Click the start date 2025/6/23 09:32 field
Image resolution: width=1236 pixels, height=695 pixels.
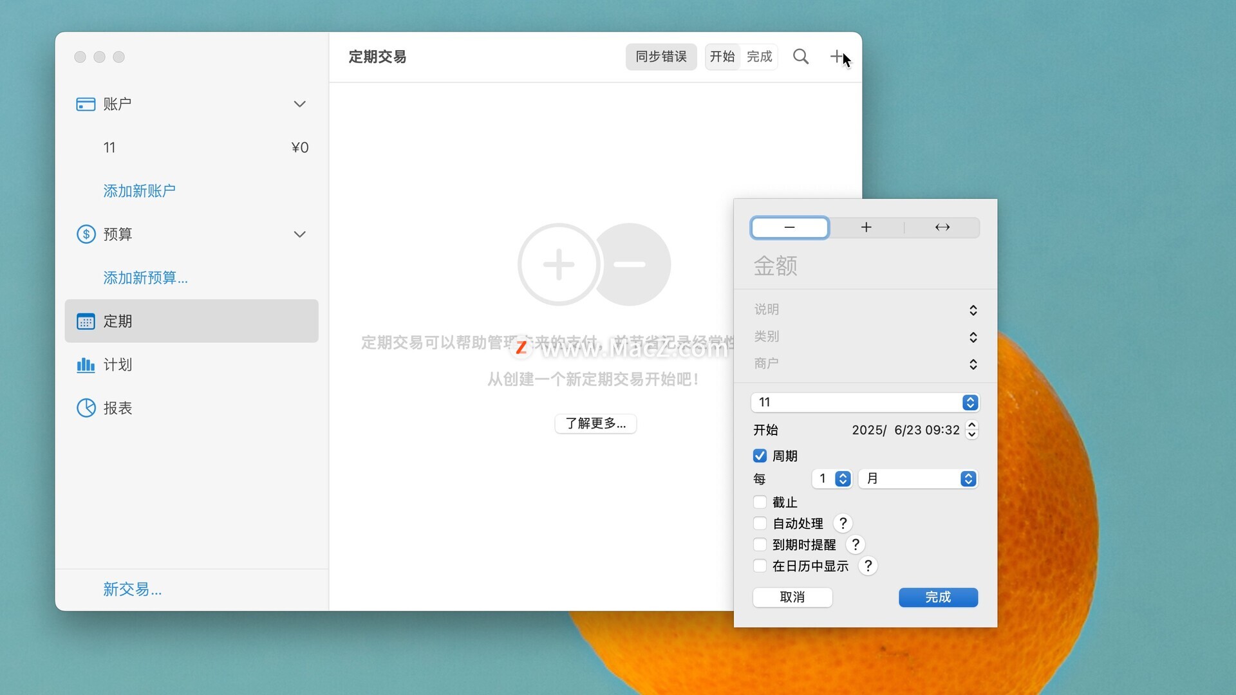905,430
